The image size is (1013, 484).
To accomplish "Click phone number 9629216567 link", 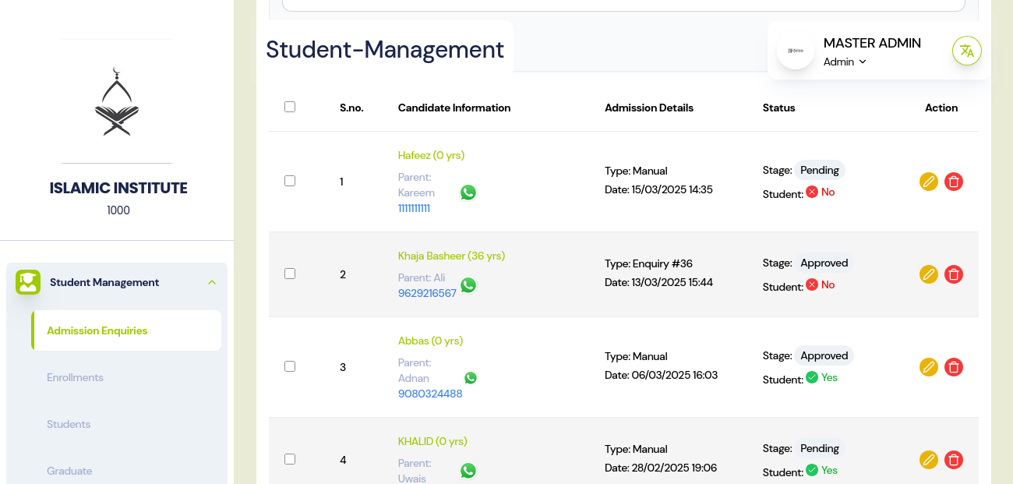I will pos(427,293).
